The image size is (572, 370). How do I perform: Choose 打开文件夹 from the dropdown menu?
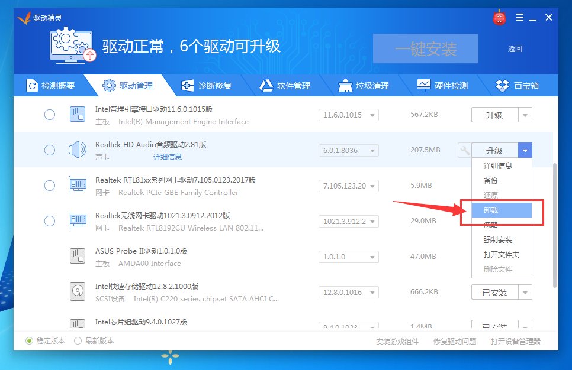[x=502, y=255]
